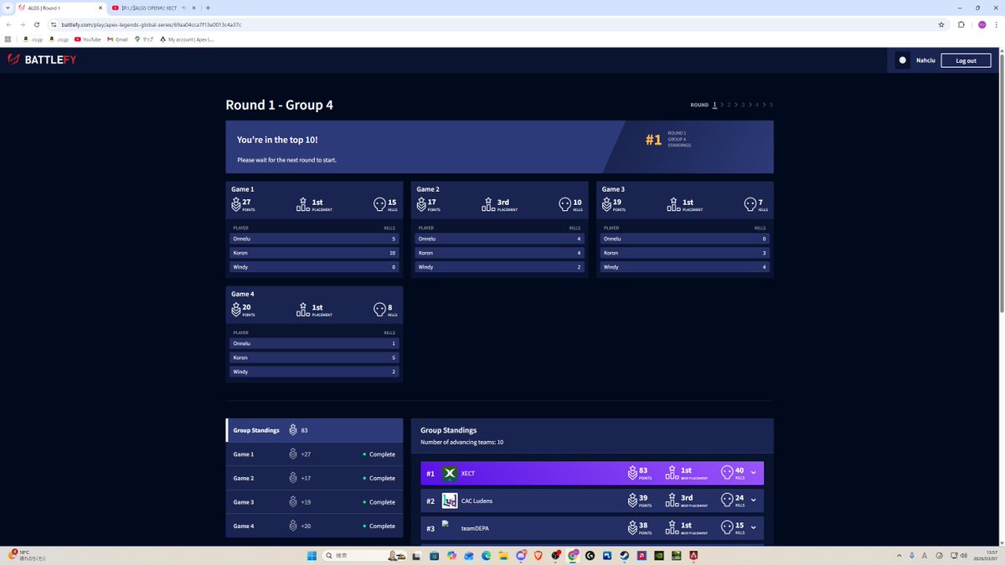This screenshot has height=565, width=1005.
Task: Click the Game 2 points medal icon
Action: coord(421,204)
